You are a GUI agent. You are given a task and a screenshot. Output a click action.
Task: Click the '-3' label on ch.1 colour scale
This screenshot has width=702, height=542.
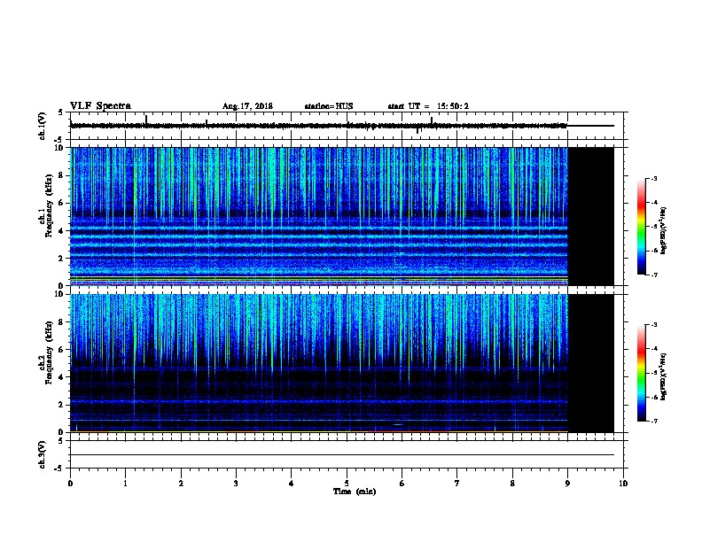point(654,178)
